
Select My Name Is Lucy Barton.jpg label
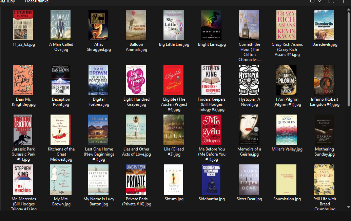click(x=99, y=201)
